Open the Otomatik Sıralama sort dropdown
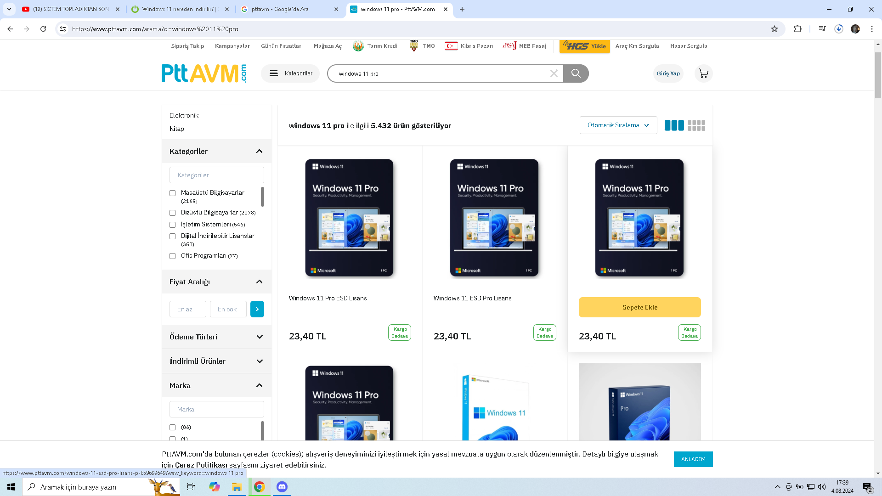 618,125
